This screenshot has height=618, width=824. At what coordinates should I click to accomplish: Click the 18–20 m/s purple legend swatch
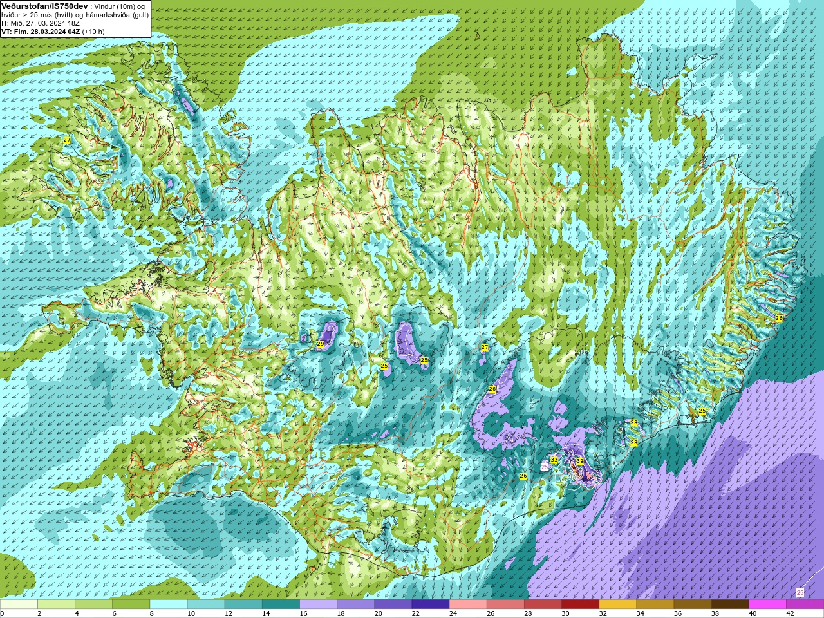coord(356,604)
